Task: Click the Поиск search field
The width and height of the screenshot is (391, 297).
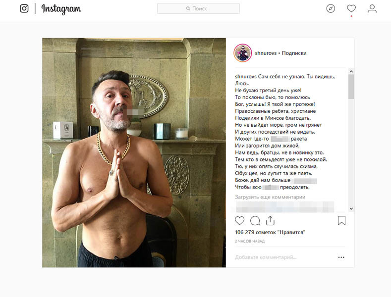Action: tap(198, 8)
